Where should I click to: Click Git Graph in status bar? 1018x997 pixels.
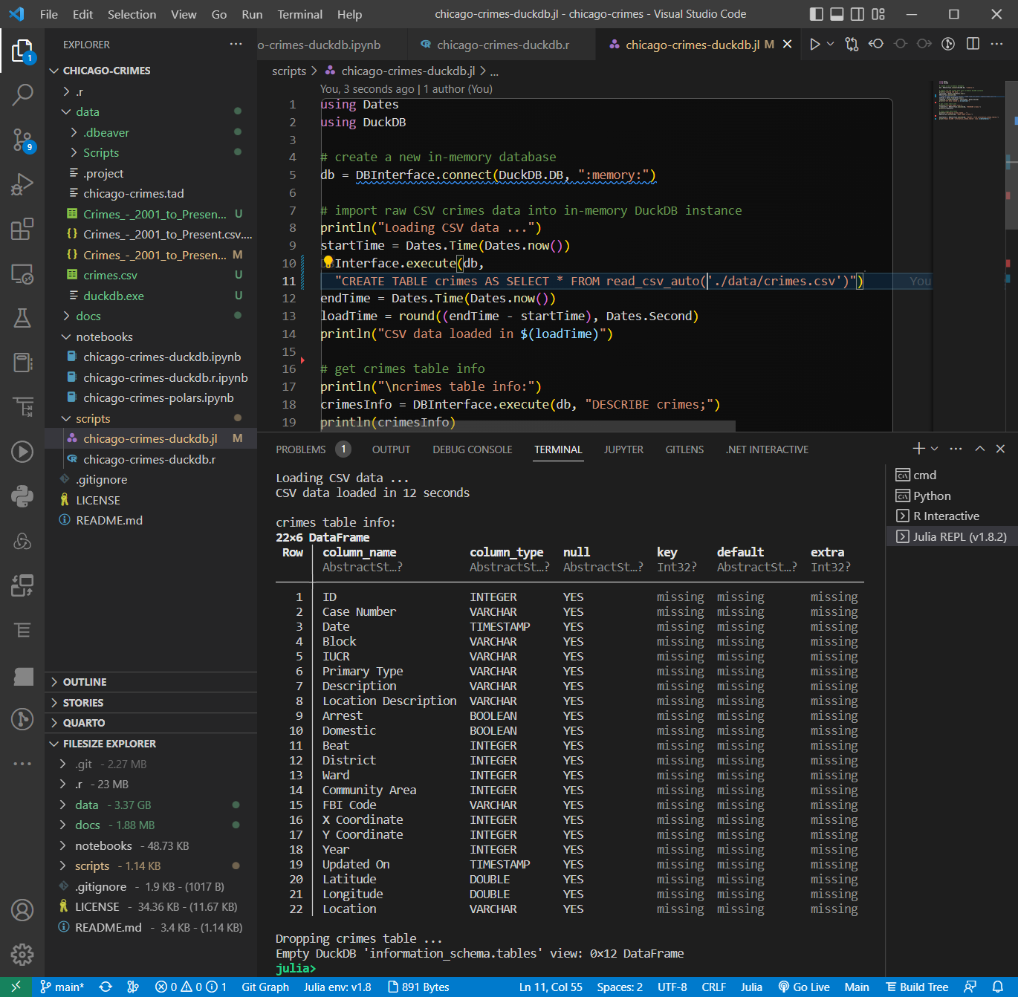[265, 987]
